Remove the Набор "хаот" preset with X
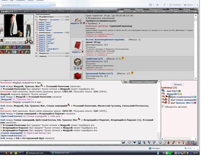Image resolution: width=209 pixels, height=167 pixels. tap(37, 22)
